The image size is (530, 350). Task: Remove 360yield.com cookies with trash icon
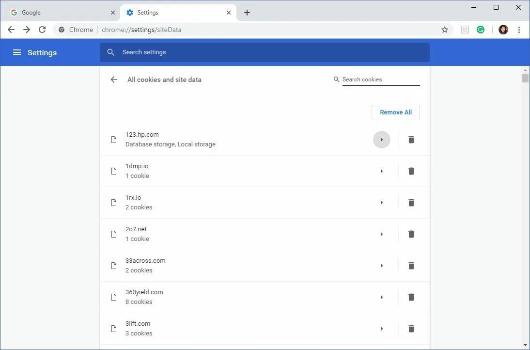tap(411, 297)
